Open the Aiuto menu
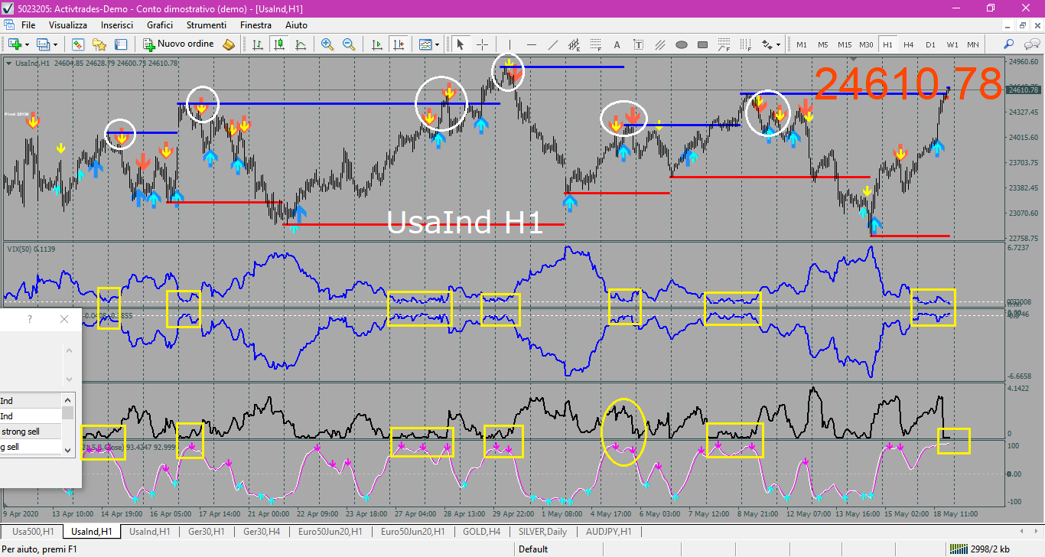Screen dimensions: 1045x557 click(296, 25)
